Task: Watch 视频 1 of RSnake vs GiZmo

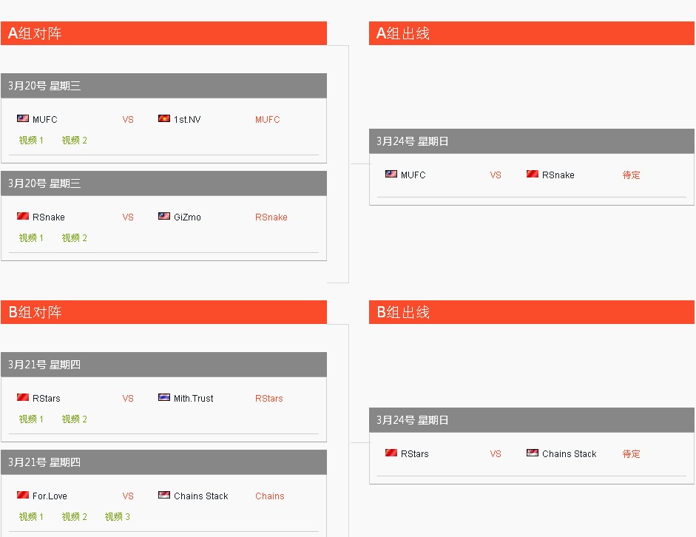Action: coord(31,238)
